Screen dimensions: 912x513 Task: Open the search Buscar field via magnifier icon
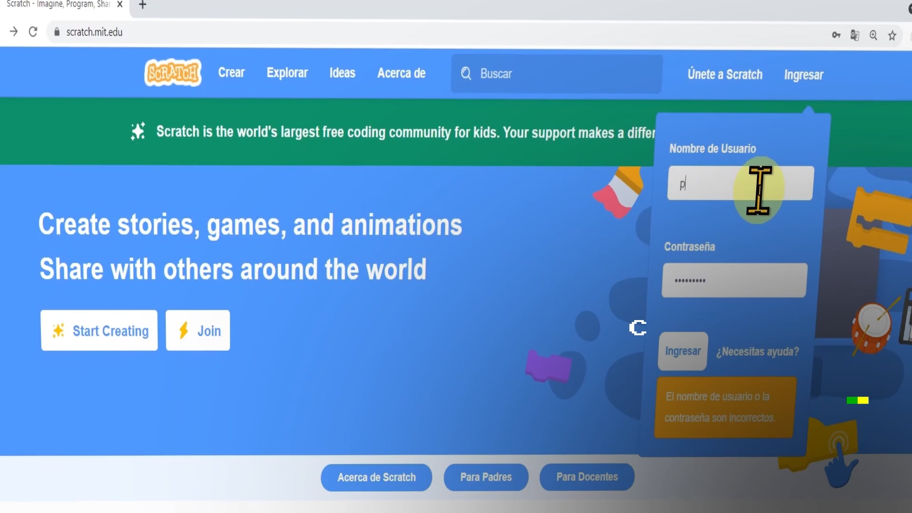click(x=465, y=74)
